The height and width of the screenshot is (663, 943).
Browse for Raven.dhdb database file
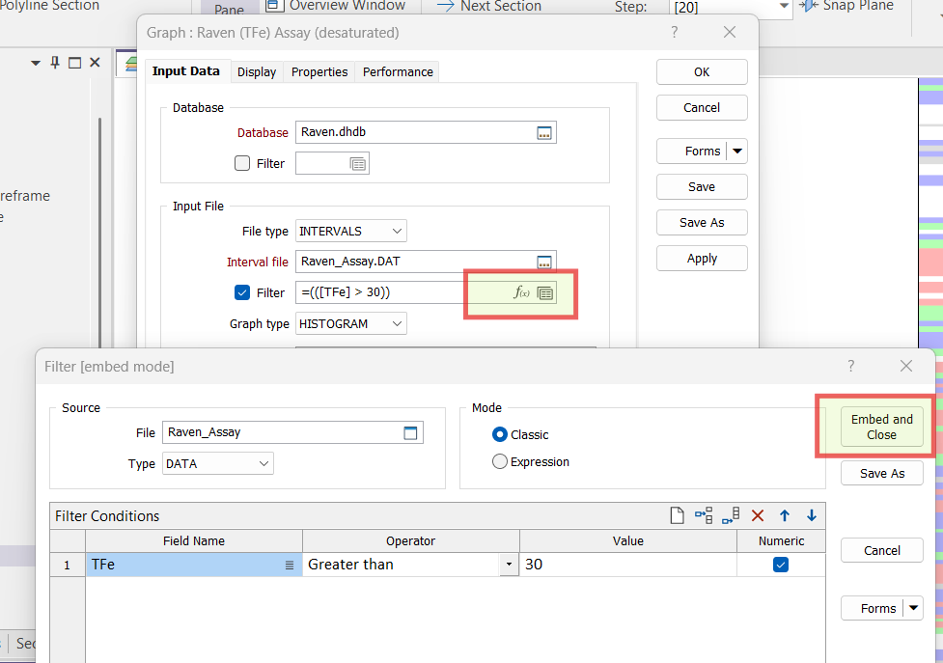(544, 133)
